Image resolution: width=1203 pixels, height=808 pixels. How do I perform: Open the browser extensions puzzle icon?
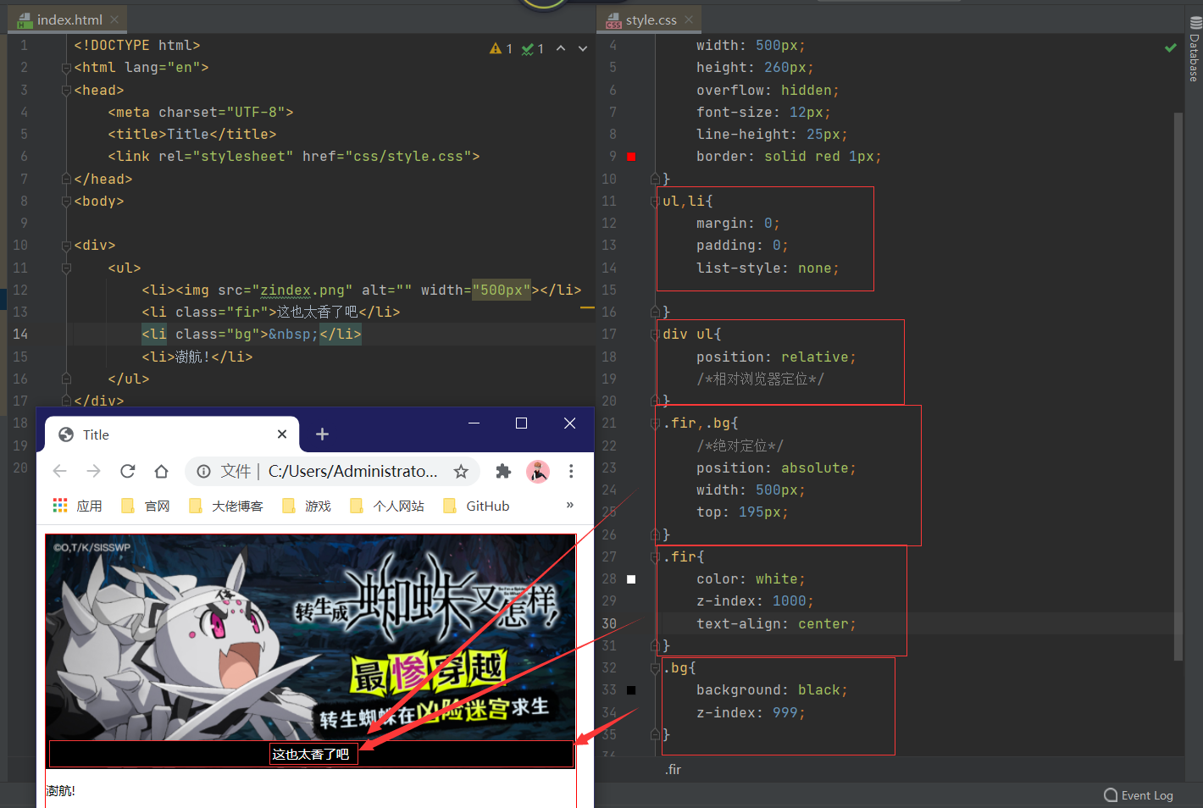(x=503, y=472)
